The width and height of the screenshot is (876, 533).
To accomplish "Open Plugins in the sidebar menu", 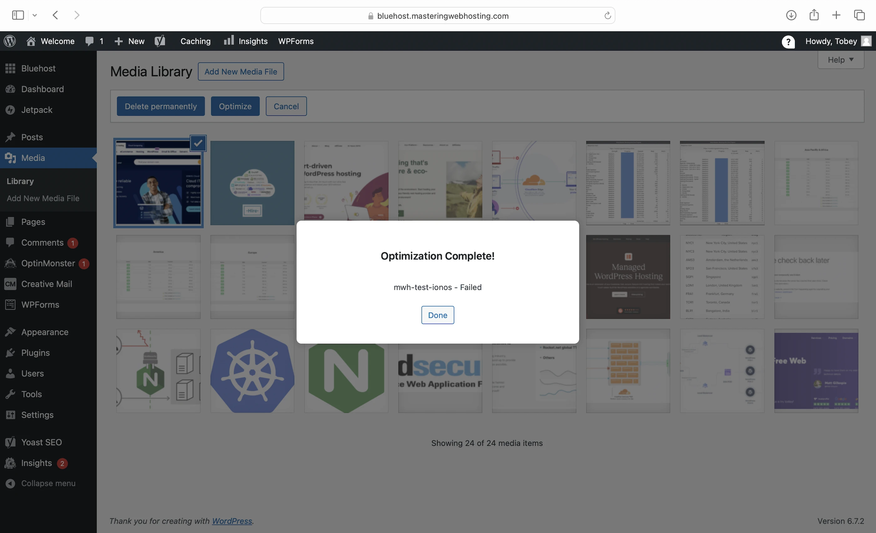I will [x=35, y=353].
